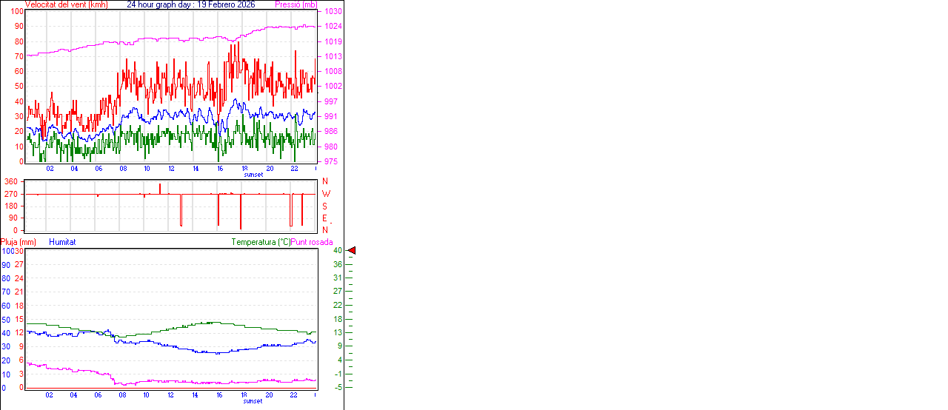Click the 'Velocitat del vent (kmh)' label
948x410 pixels.
coord(67,4)
